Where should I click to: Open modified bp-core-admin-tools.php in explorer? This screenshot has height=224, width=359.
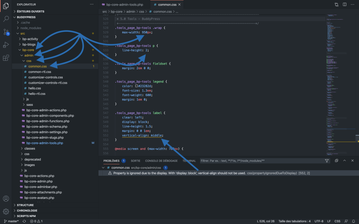click(45, 143)
